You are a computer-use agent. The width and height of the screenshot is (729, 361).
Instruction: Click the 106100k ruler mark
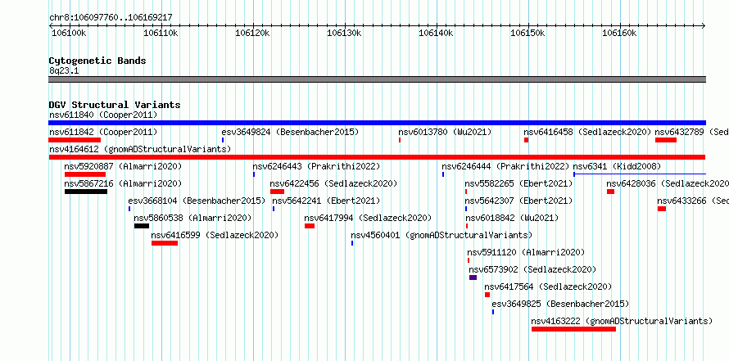pyautogui.click(x=69, y=33)
